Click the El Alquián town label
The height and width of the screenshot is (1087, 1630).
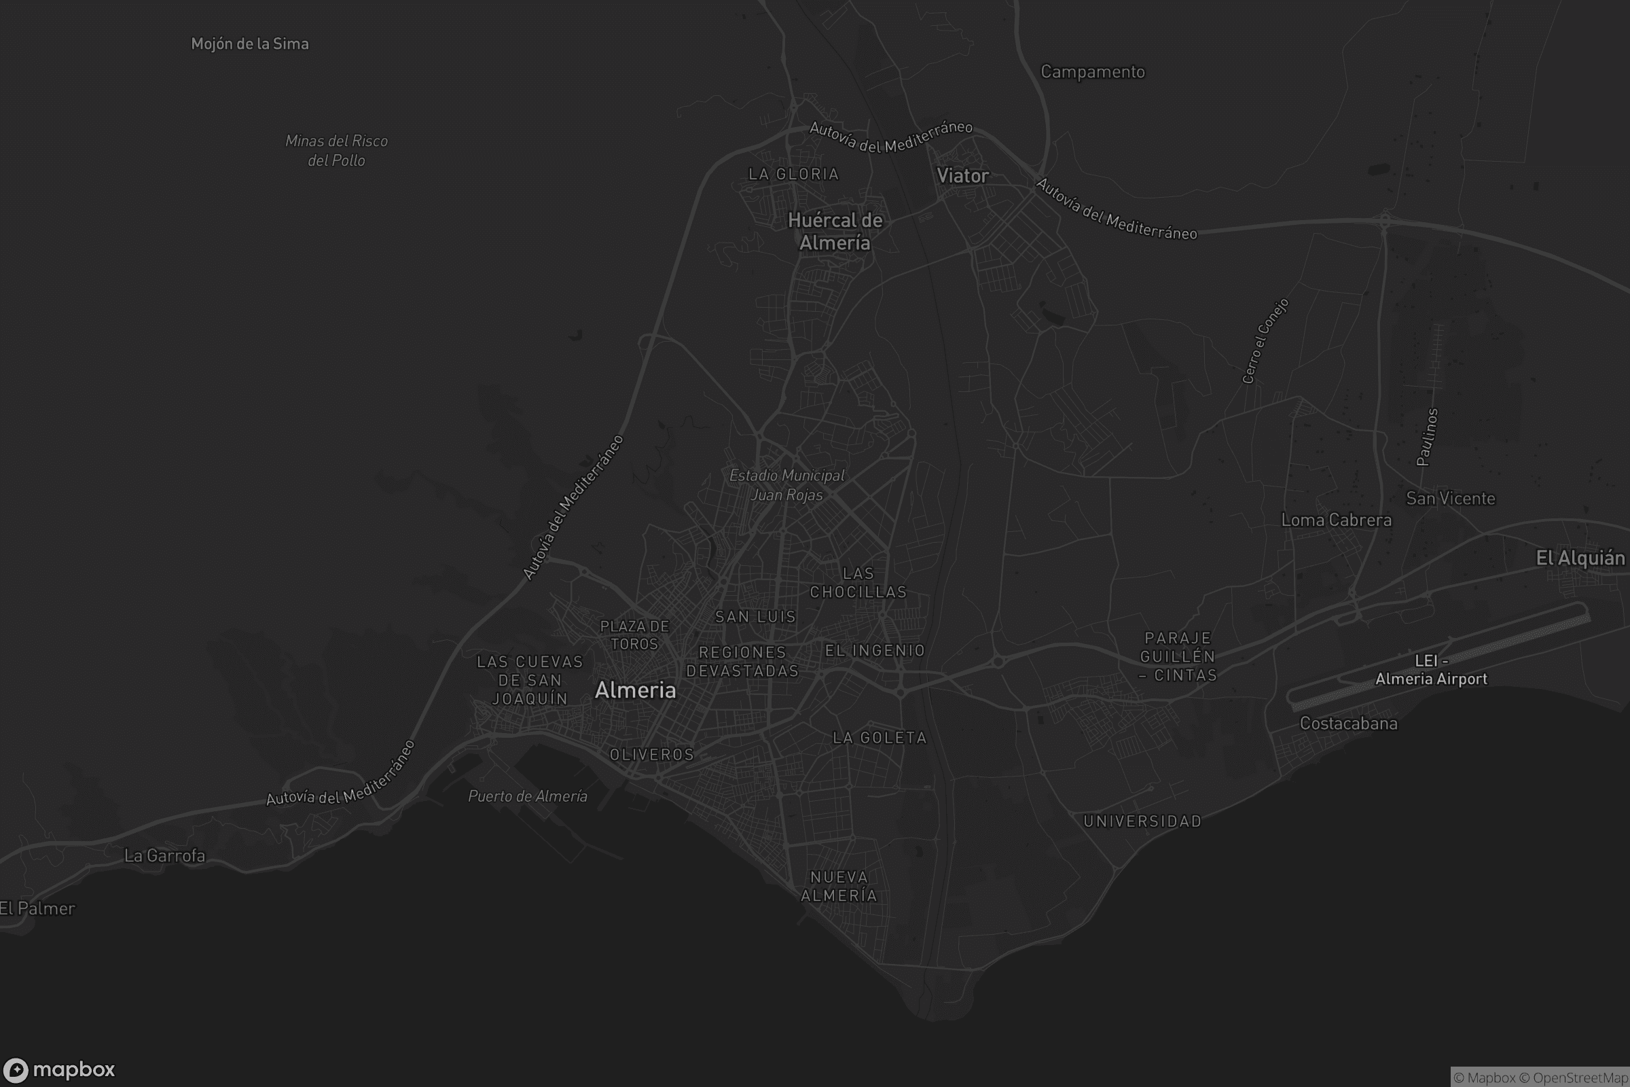(x=1580, y=558)
